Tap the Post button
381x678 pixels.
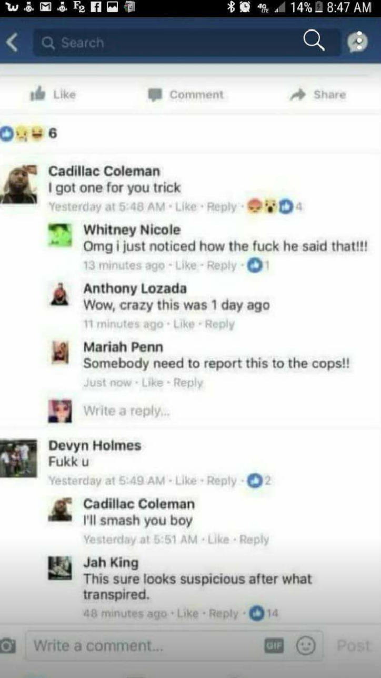pyautogui.click(x=353, y=645)
